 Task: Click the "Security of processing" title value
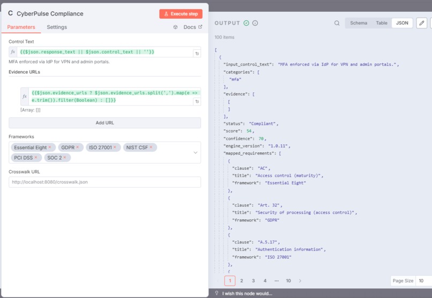click(x=305, y=213)
